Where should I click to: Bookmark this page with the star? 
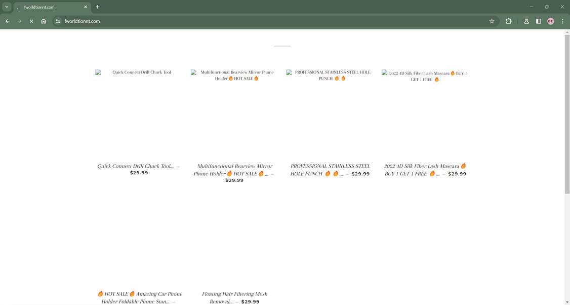point(492,21)
